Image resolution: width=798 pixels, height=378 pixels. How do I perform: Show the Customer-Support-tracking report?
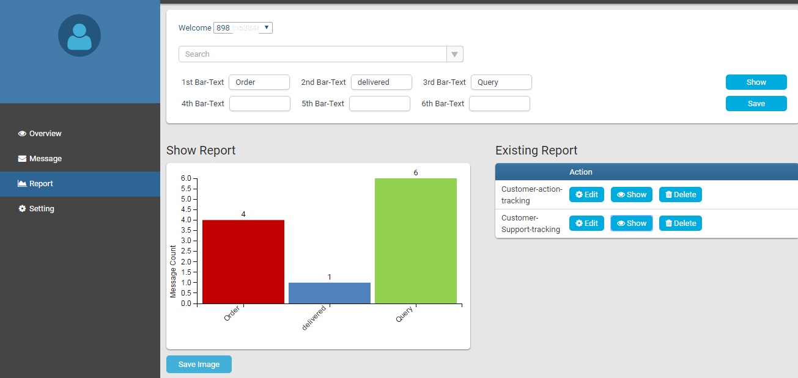632,224
